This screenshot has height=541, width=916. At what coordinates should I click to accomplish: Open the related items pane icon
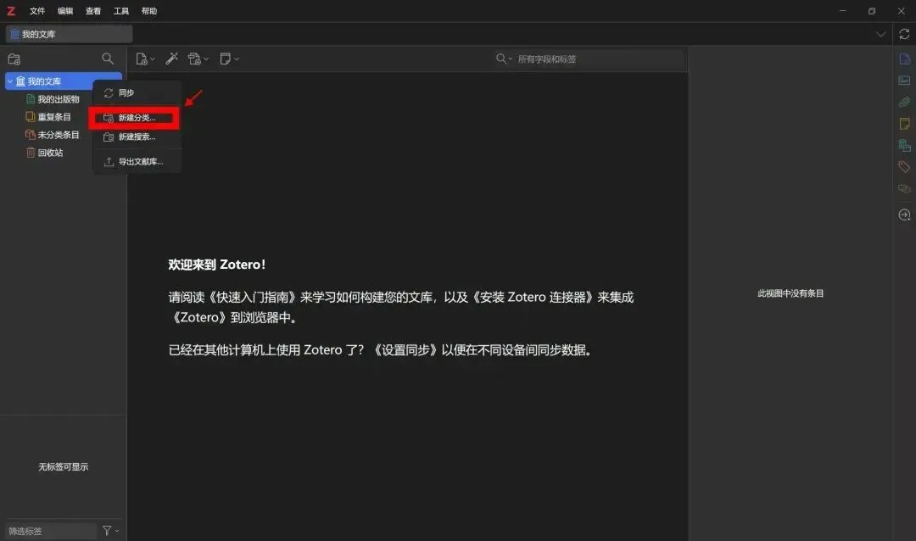point(904,188)
